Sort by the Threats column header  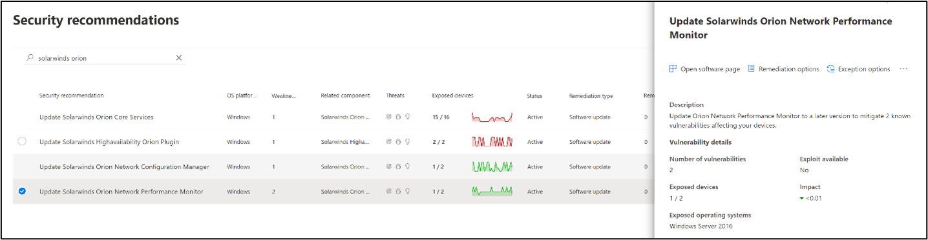(395, 95)
